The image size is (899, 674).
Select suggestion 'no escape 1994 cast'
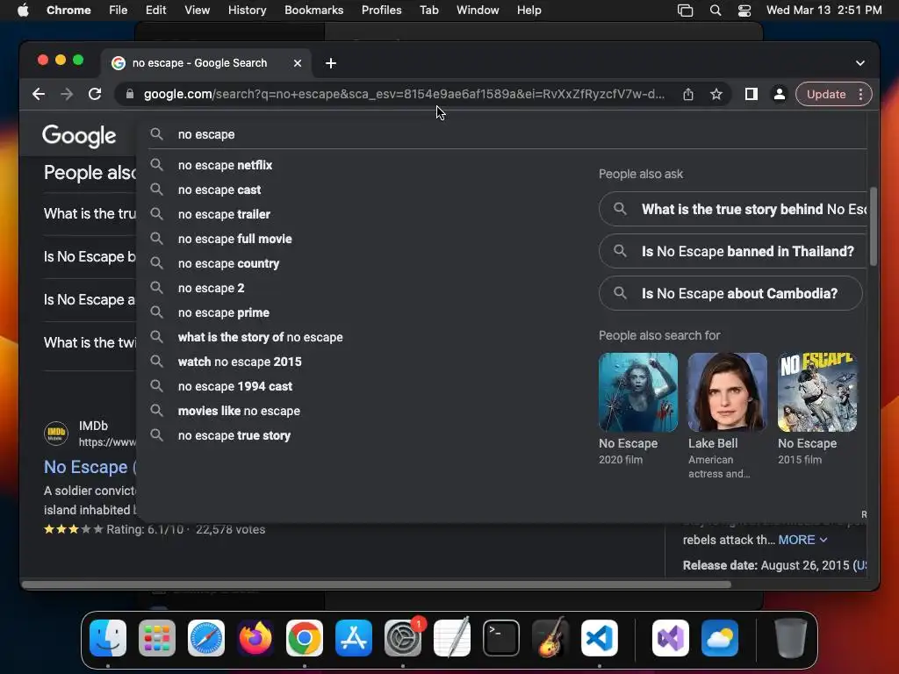(235, 387)
